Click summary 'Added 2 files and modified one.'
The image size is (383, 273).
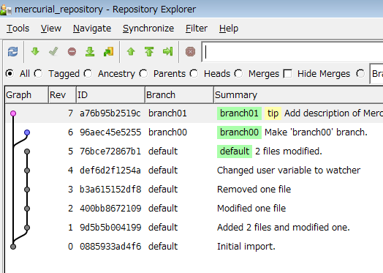(284, 227)
